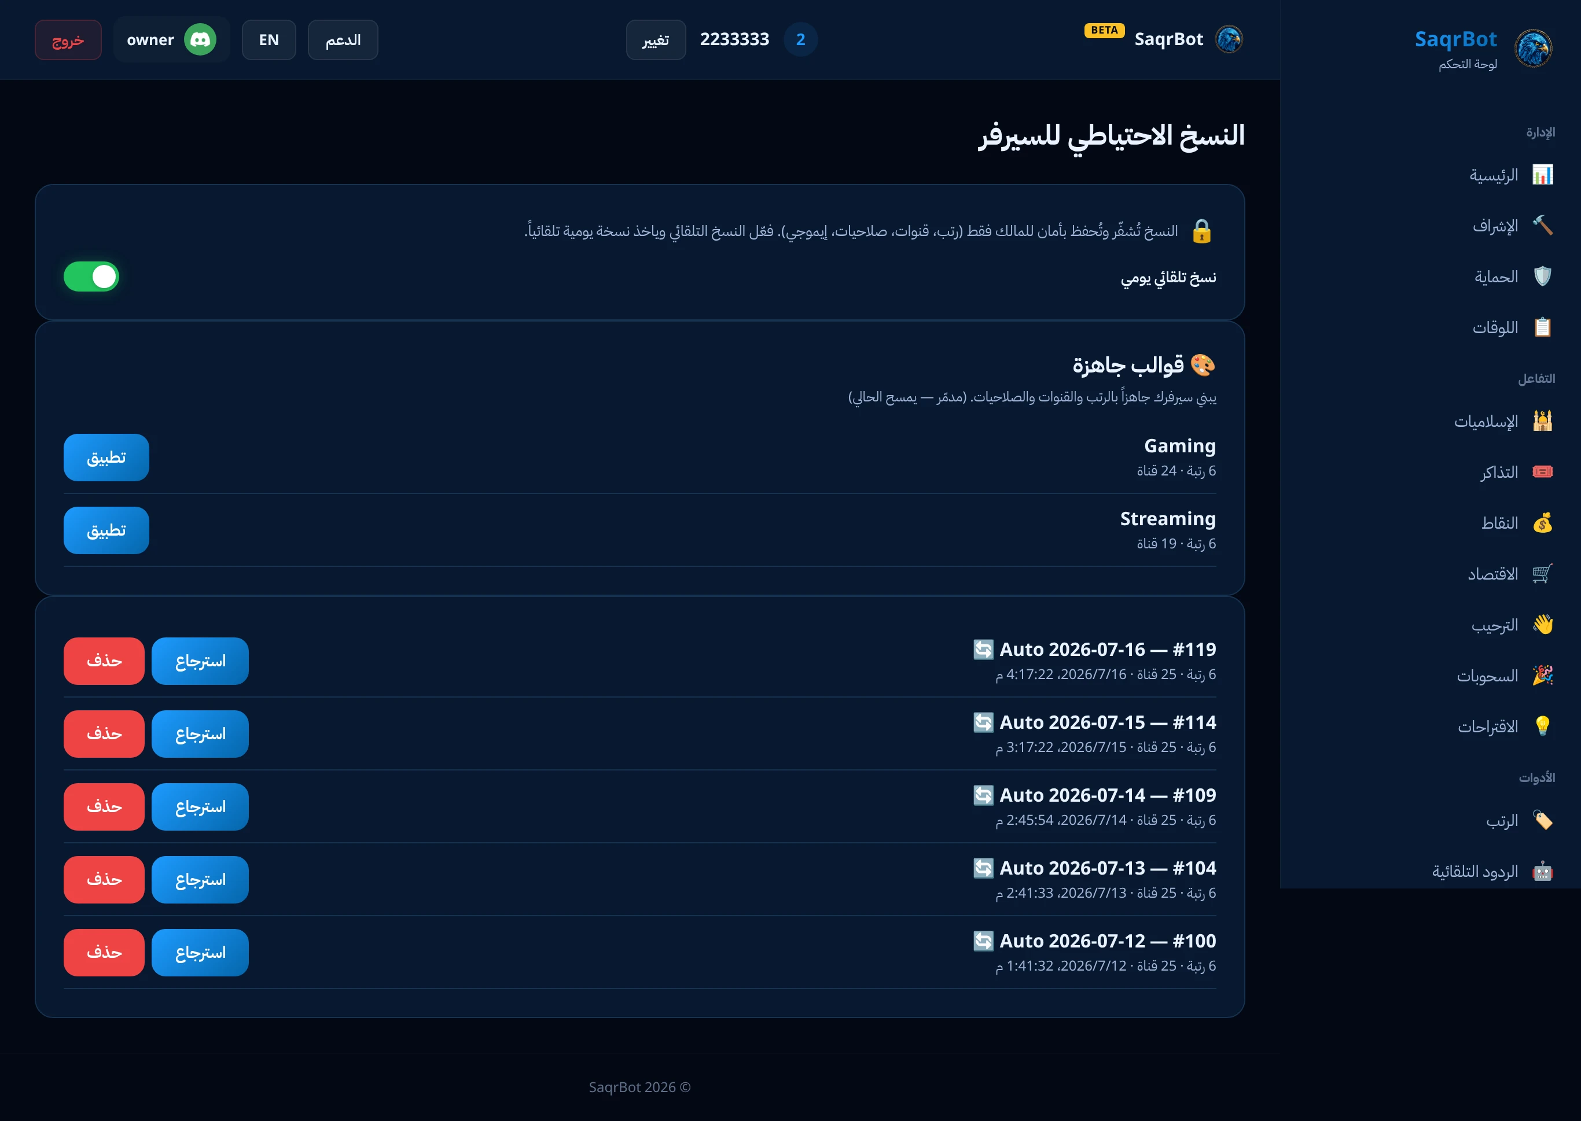Restore backup Auto 2026-07-16 #119
The image size is (1581, 1121).
[x=200, y=661]
